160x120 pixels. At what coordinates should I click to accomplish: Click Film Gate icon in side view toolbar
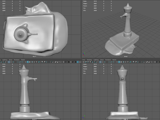11,62
